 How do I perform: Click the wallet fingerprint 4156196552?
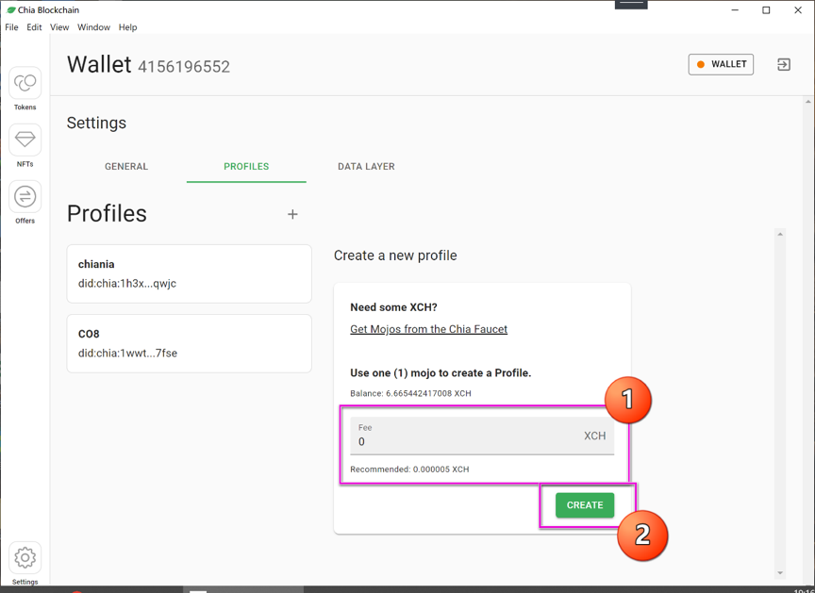point(184,67)
